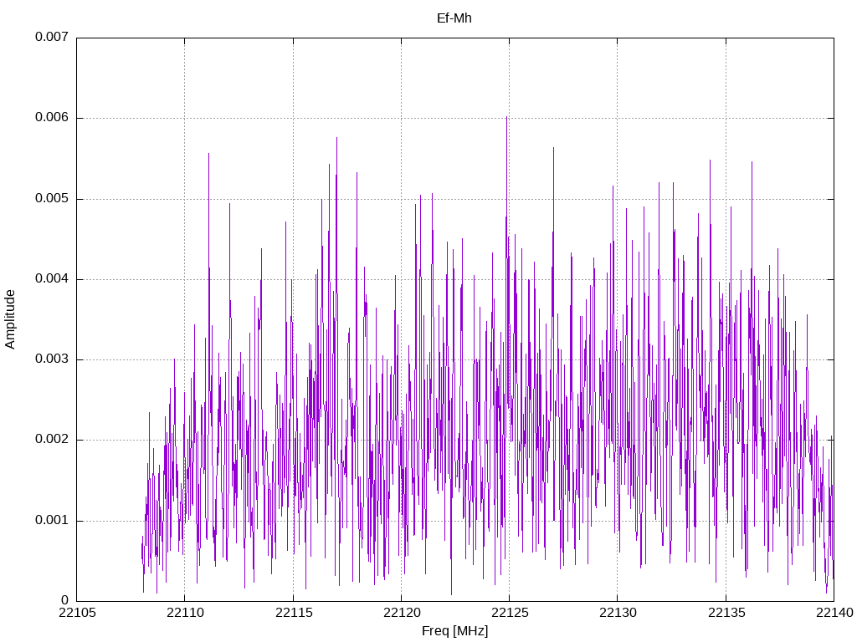
Task: Click the x-axis value 22135
Action: [726, 613]
